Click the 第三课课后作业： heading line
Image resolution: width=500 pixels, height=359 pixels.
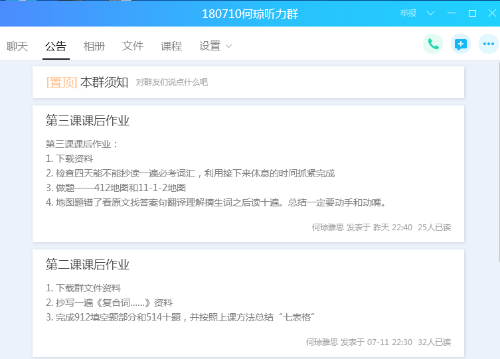pyautogui.click(x=82, y=144)
